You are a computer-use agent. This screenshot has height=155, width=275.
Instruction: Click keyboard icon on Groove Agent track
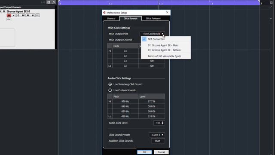[x=23, y=15]
